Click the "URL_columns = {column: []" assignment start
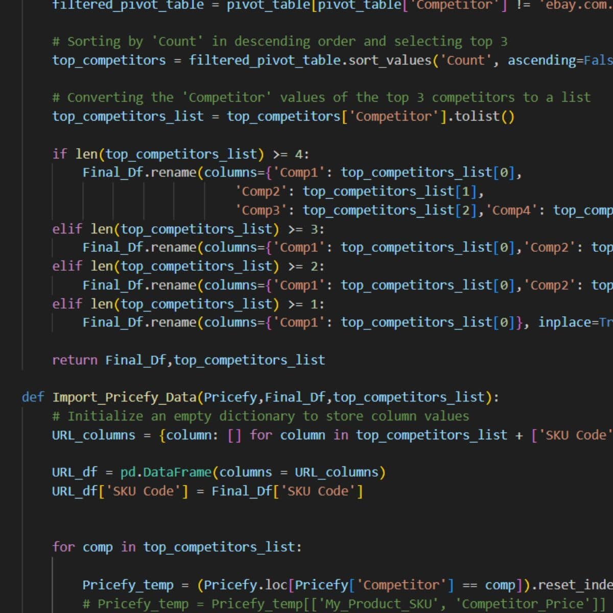The image size is (613, 613). coord(147,435)
